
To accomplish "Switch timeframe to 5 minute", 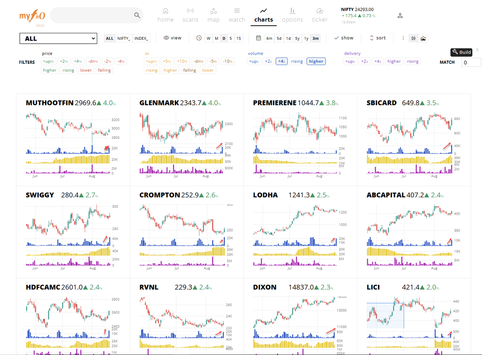I will 231,39.
